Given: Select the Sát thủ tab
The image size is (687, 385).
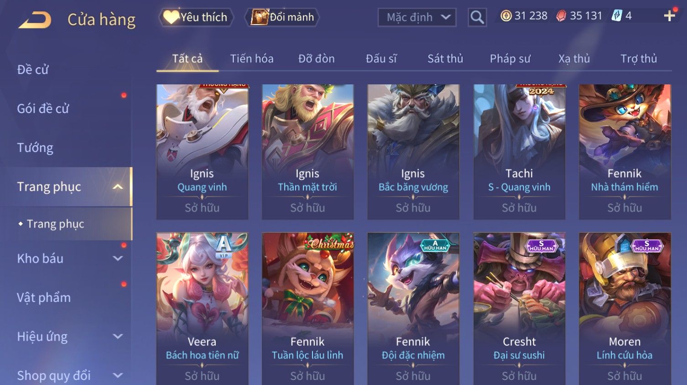Looking at the screenshot, I should (x=445, y=59).
